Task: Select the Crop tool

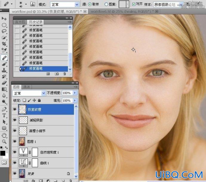Action: pyautogui.click(x=4, y=44)
